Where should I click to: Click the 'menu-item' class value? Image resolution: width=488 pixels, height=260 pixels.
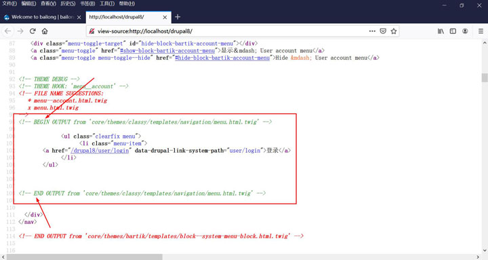click(127, 143)
